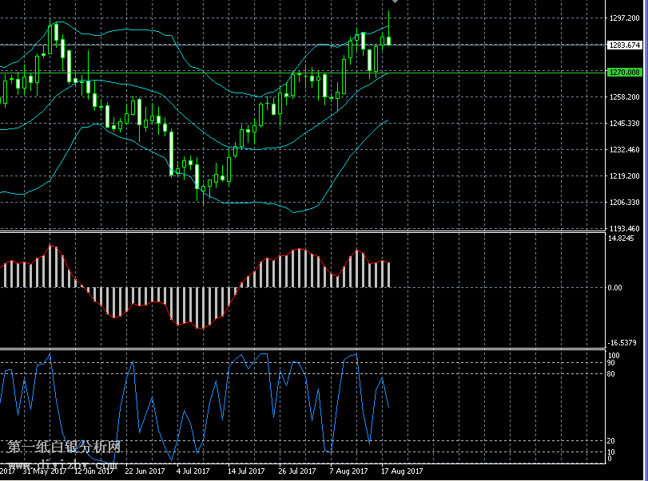
Task: Click the 1297.200 price axis label
Action: [625, 18]
